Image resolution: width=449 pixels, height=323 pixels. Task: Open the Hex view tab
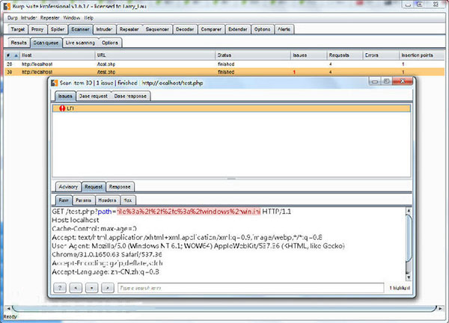(x=128, y=200)
